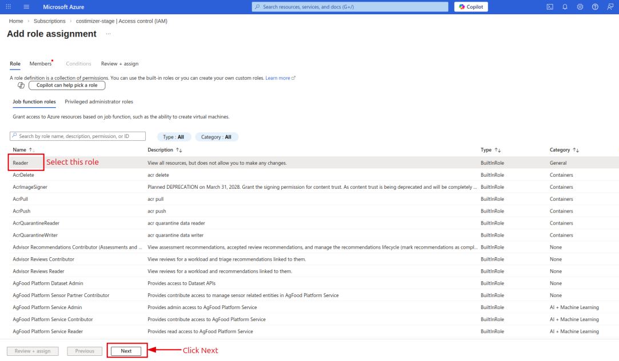Click the Microsoft Azure title in header
Screen dimensions: 619x361
click(63, 7)
